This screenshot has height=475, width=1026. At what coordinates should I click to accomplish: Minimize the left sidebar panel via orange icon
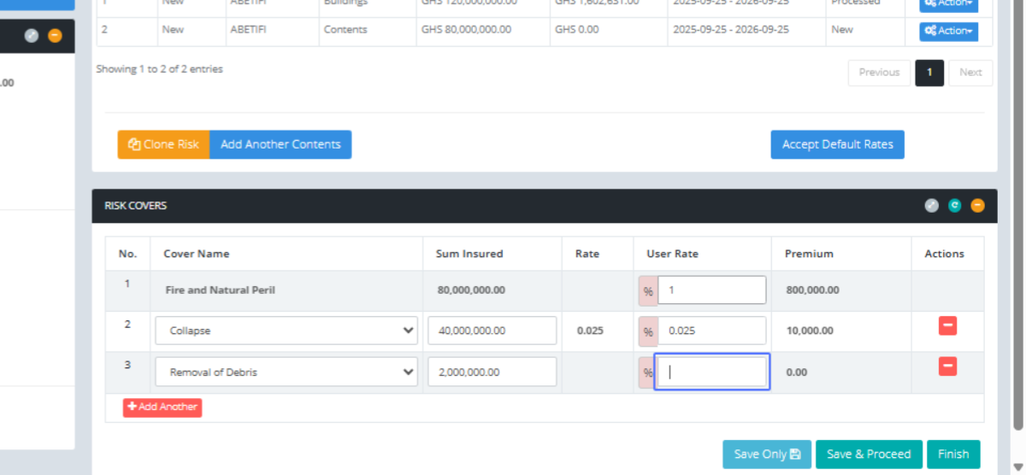coord(55,36)
